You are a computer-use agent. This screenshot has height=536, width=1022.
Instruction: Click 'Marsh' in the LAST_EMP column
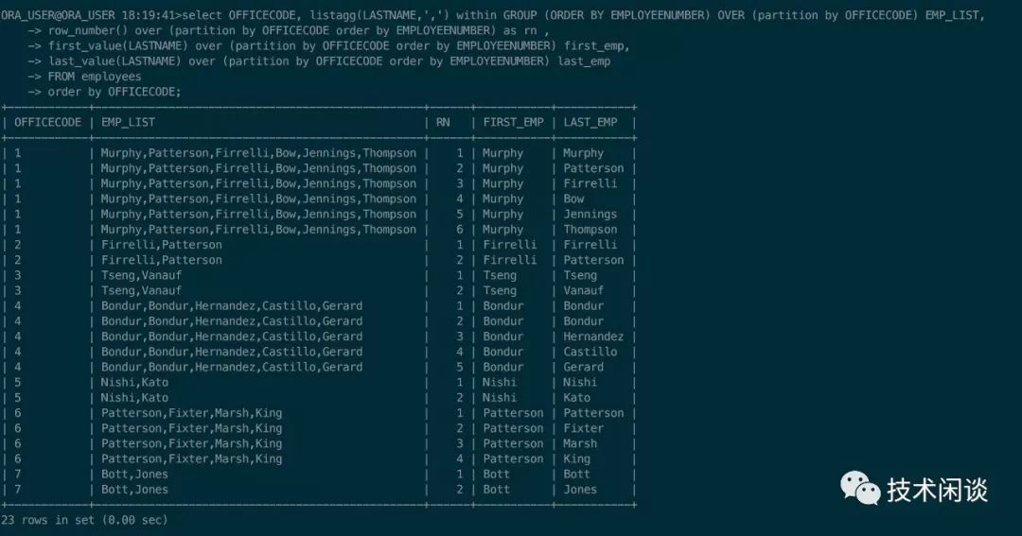tap(580, 443)
